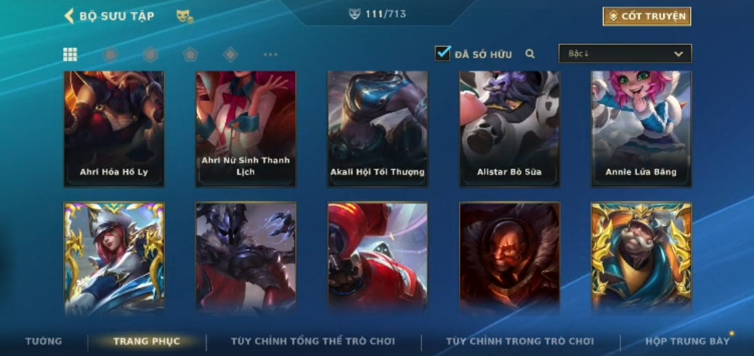This screenshot has height=356, width=754.
Task: Filter by the hexagon rarity icon
Action: pos(150,54)
